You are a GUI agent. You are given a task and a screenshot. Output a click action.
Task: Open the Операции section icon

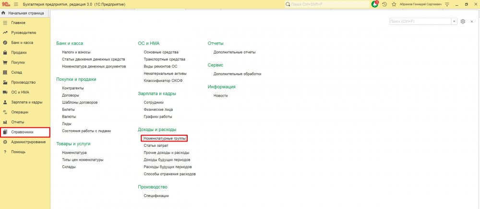(x=5, y=112)
